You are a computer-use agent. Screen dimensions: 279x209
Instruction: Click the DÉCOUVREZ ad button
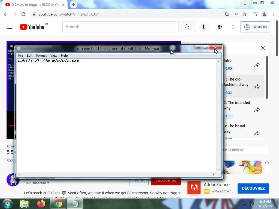253,188
